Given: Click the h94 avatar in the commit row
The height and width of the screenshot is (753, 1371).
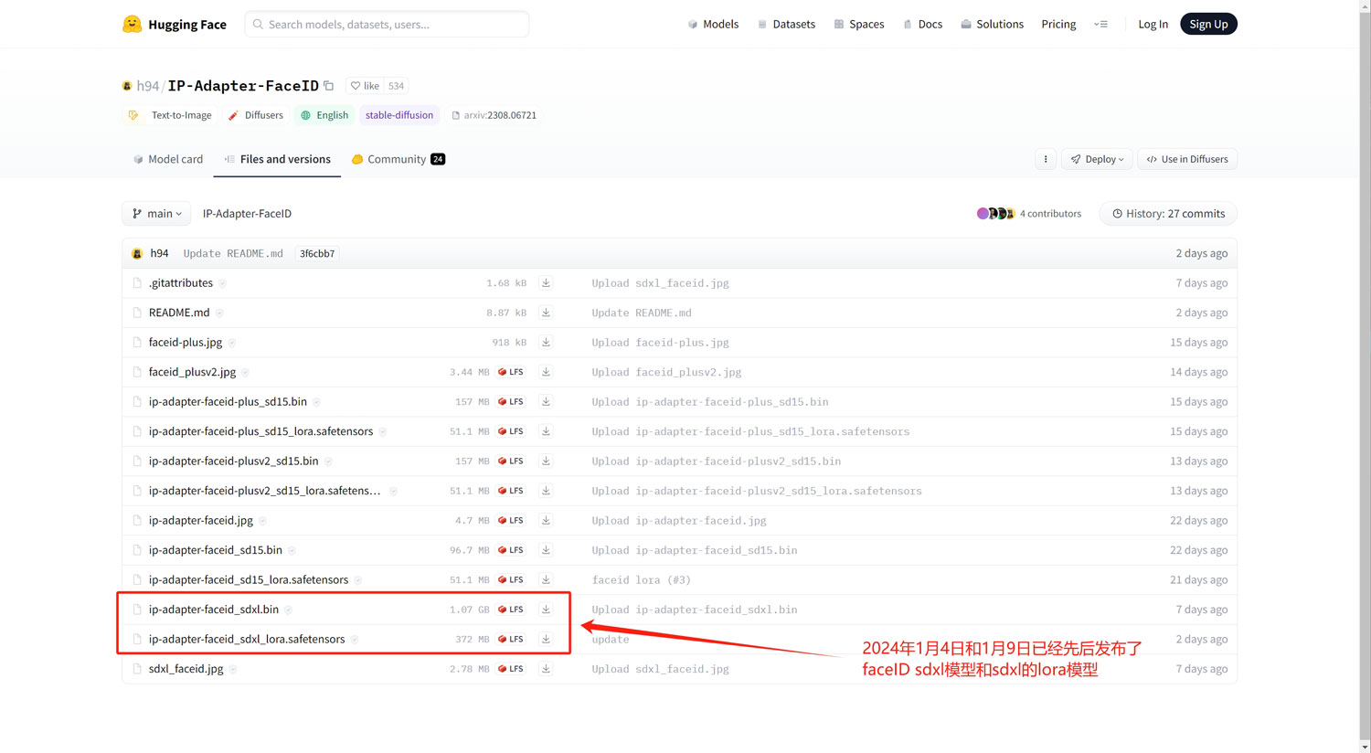Looking at the screenshot, I should tap(137, 254).
